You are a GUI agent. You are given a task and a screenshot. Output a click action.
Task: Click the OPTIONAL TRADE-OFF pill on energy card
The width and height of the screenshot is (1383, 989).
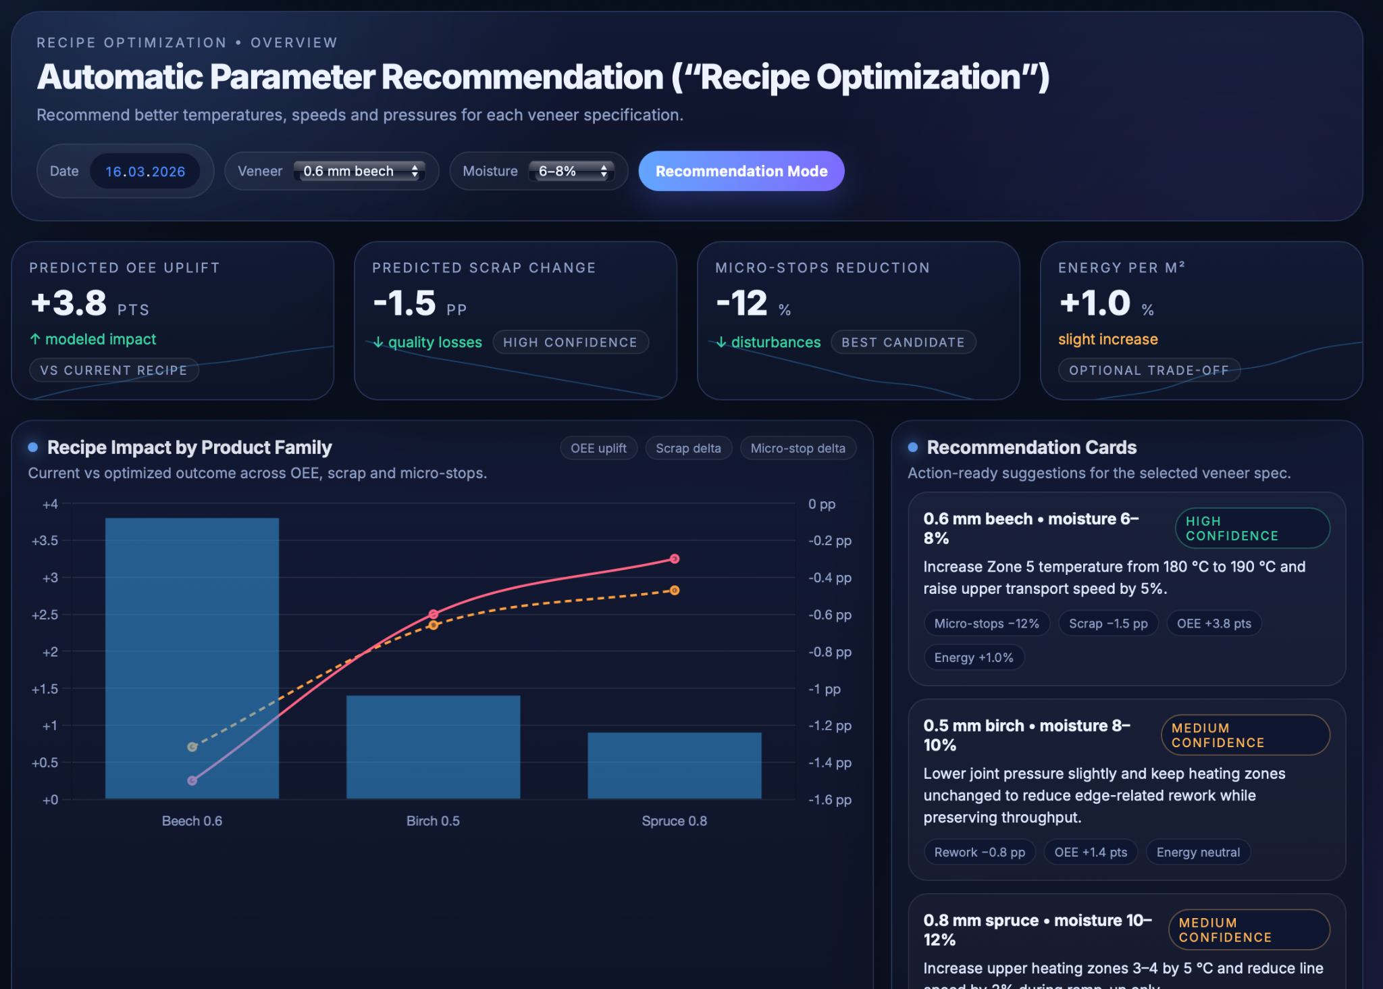(1148, 370)
